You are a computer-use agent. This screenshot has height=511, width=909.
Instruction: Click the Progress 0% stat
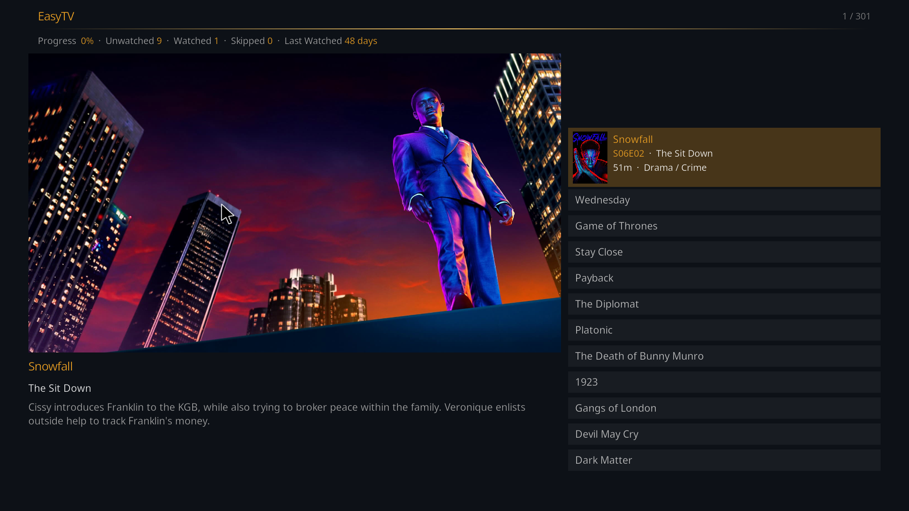coord(66,41)
